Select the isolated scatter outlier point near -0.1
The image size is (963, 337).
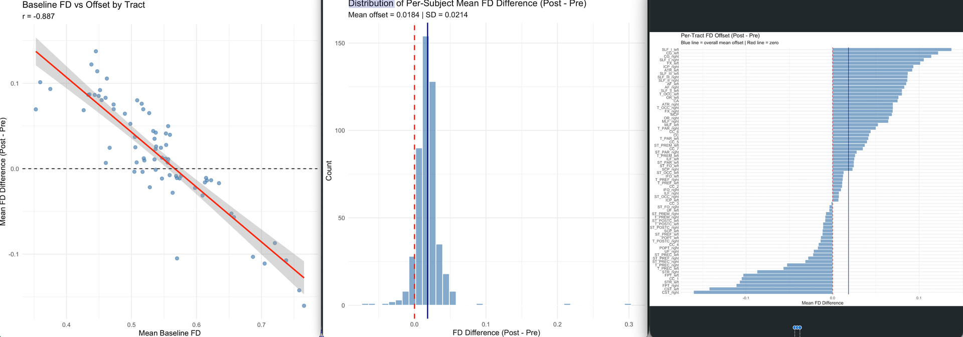177,258
